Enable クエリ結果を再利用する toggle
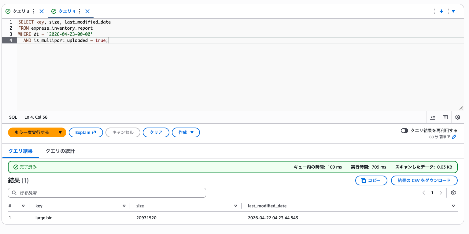This screenshot has width=469, height=234. [404, 131]
